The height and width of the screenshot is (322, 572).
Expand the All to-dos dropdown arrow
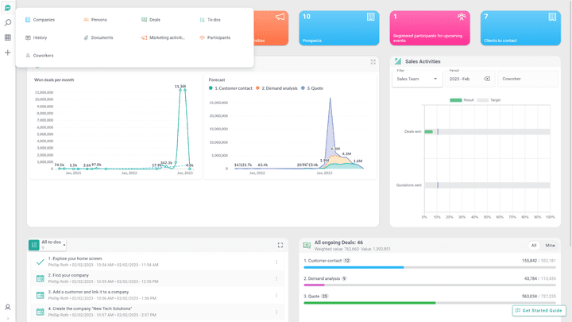click(x=64, y=244)
